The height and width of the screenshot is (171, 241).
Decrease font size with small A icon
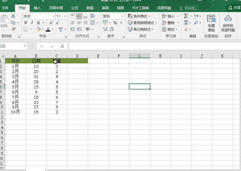(x=57, y=23)
